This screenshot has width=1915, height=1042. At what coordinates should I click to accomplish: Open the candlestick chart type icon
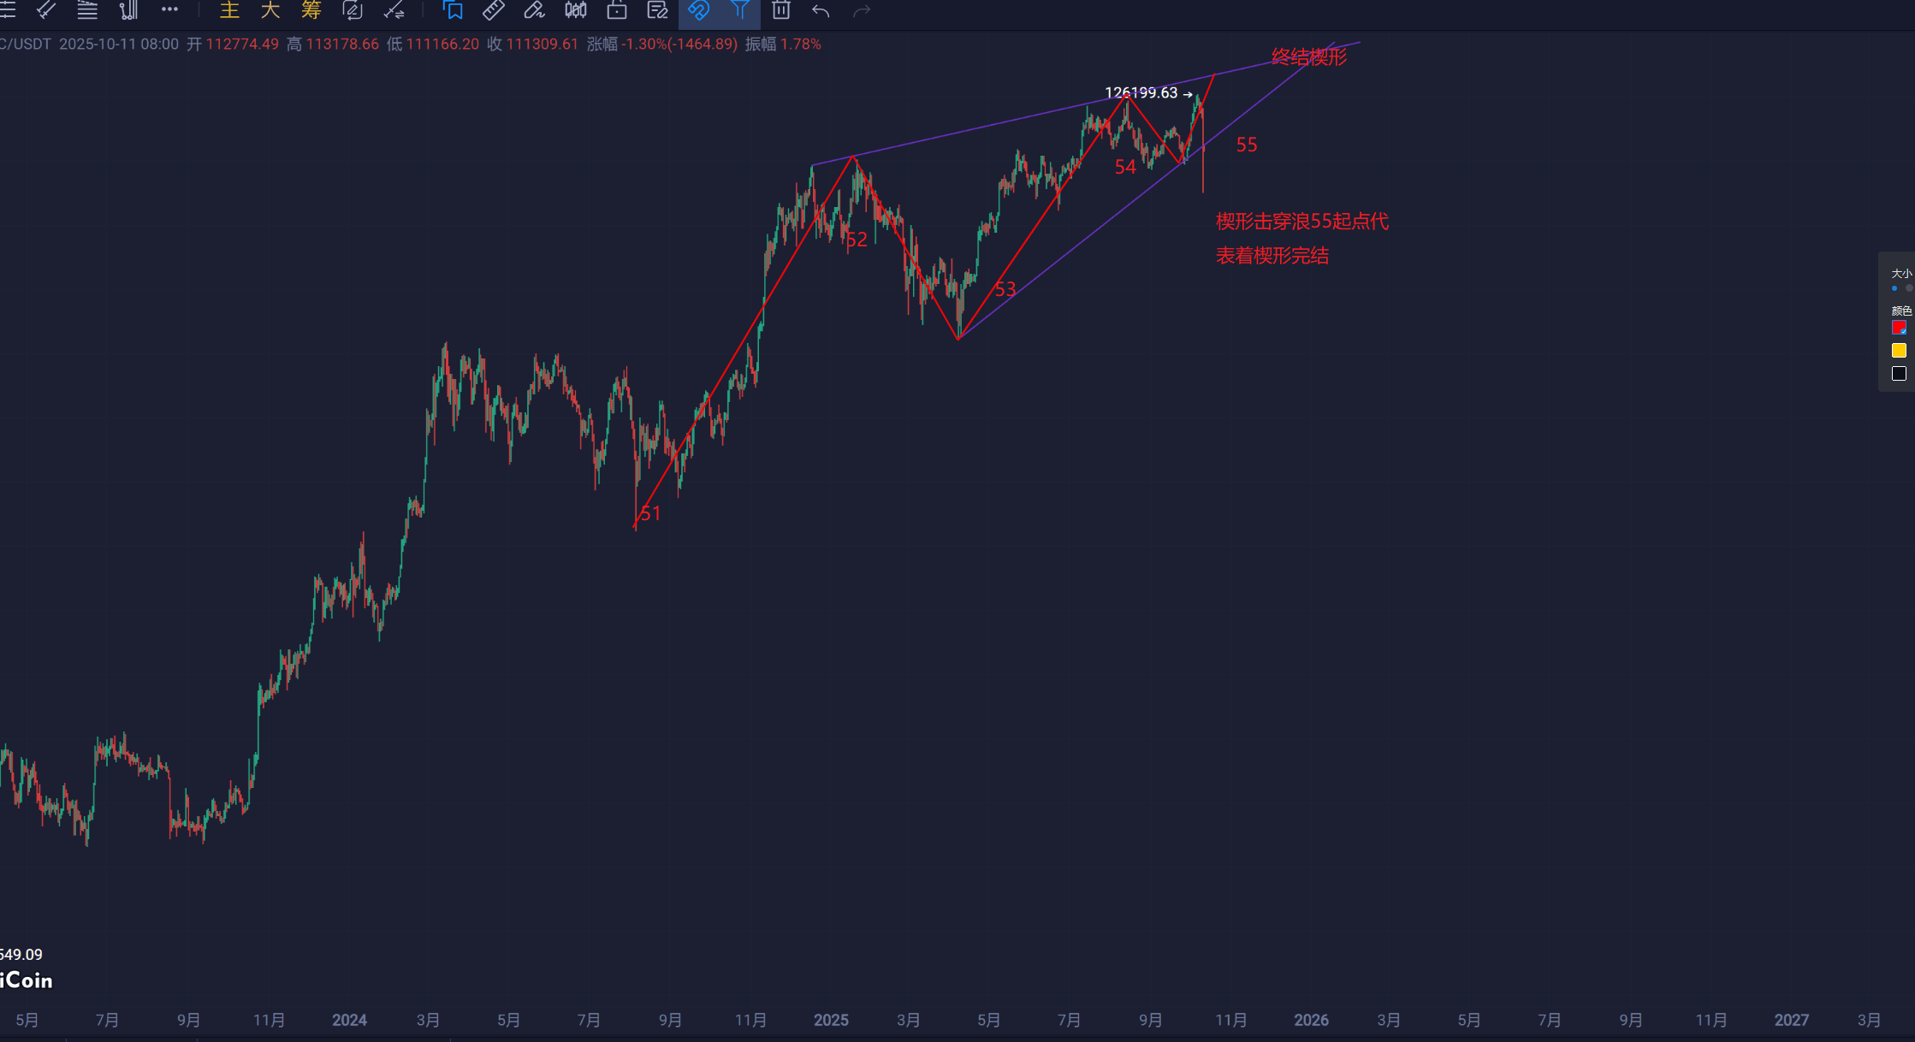coord(576,10)
